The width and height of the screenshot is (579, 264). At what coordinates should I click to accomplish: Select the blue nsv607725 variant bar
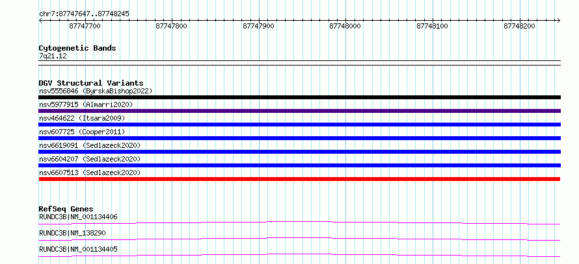pyautogui.click(x=299, y=138)
